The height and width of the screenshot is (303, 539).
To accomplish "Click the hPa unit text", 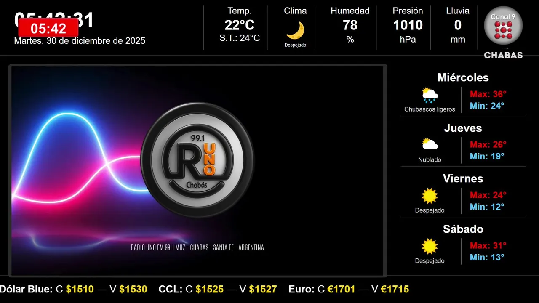I will pos(408,40).
